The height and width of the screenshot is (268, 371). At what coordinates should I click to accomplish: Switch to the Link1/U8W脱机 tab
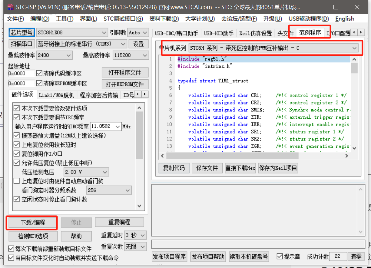click(x=56, y=95)
